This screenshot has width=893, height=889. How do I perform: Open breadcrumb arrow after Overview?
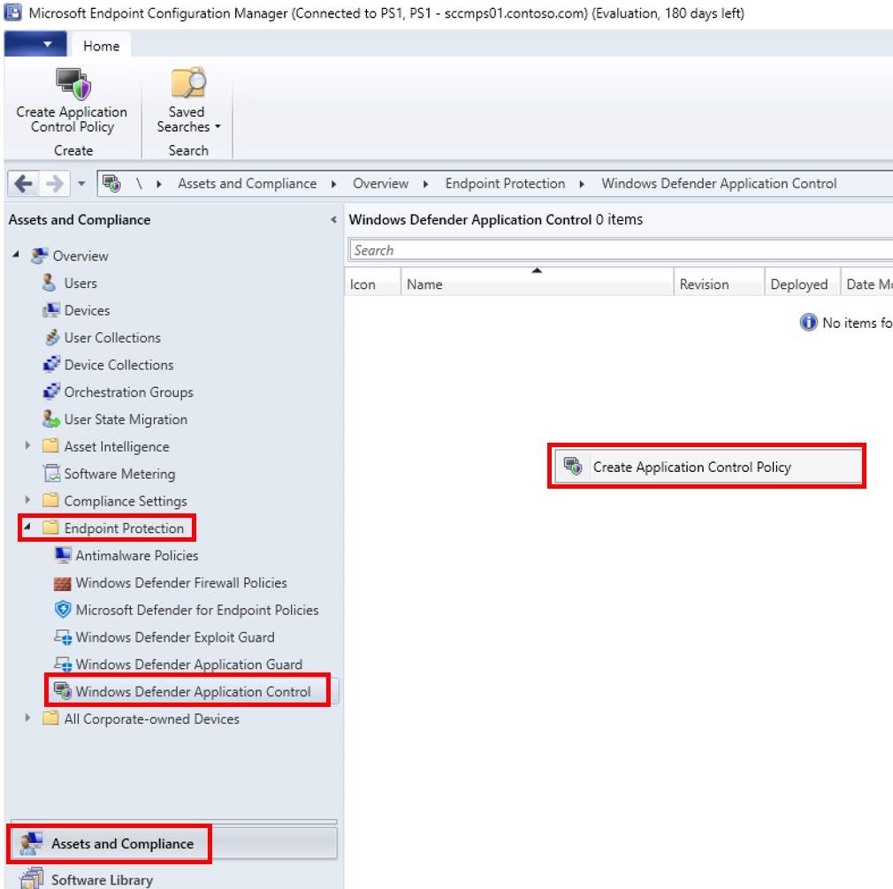[425, 184]
